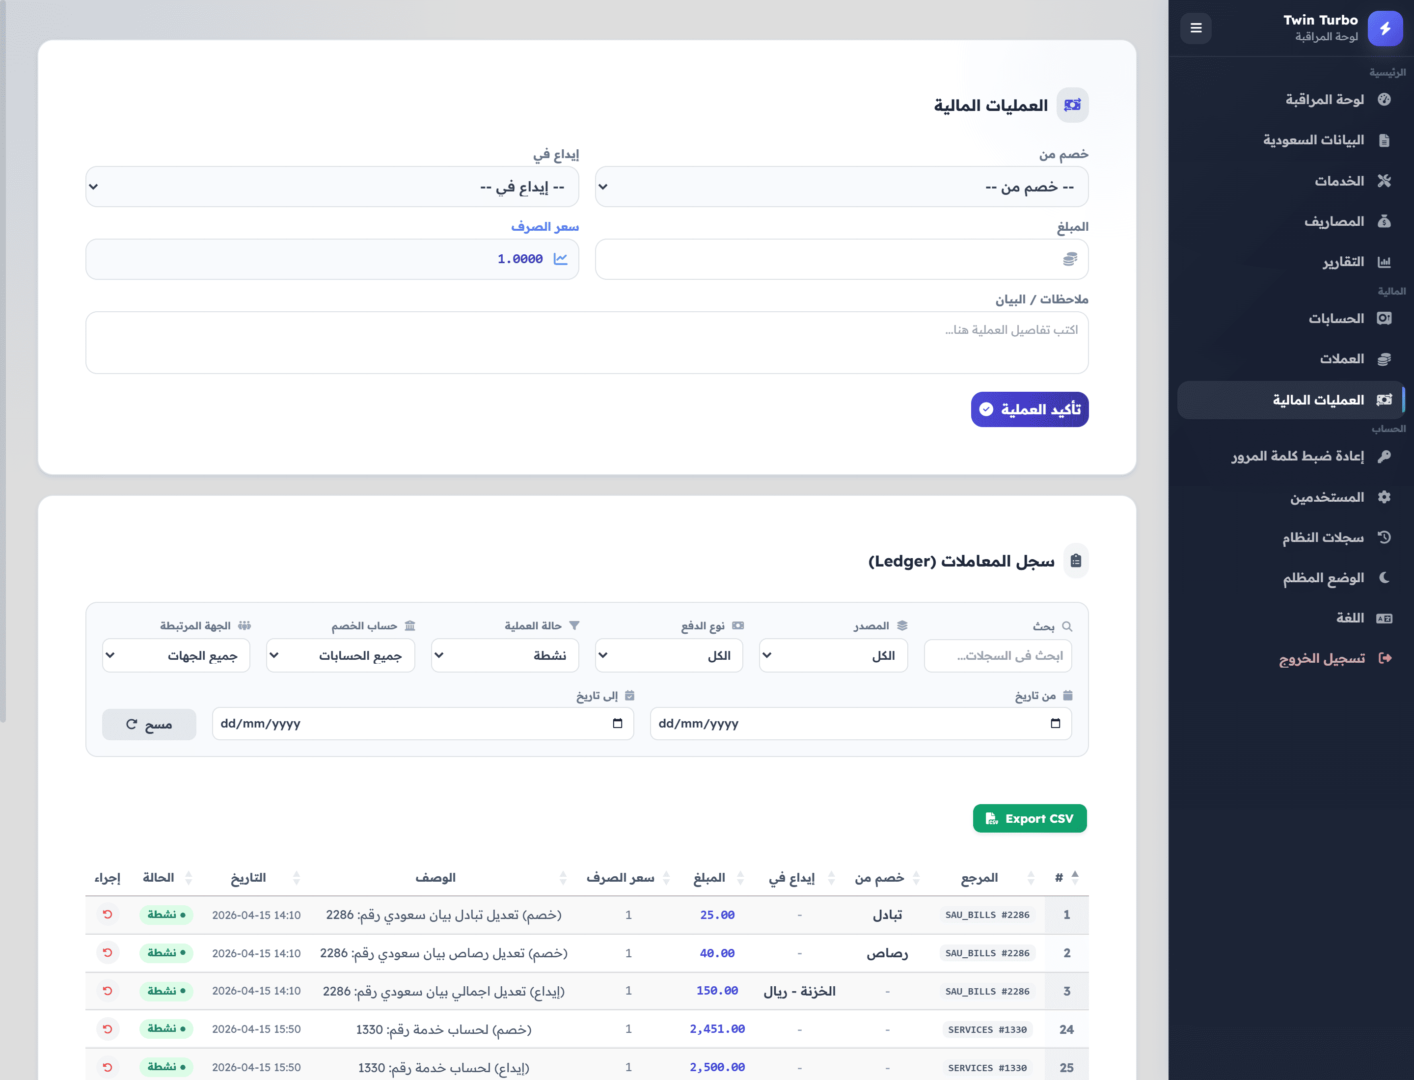Click the ledger clipboard icon beside سجل المعاملات

coord(1076,561)
